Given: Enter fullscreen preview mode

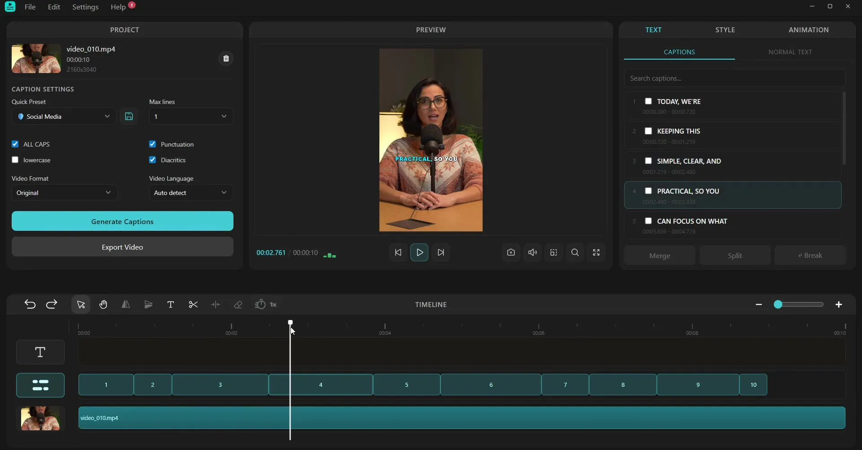Looking at the screenshot, I should [x=596, y=253].
